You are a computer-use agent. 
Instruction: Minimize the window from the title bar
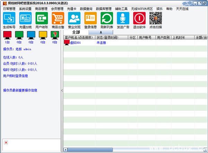tap(195, 3)
